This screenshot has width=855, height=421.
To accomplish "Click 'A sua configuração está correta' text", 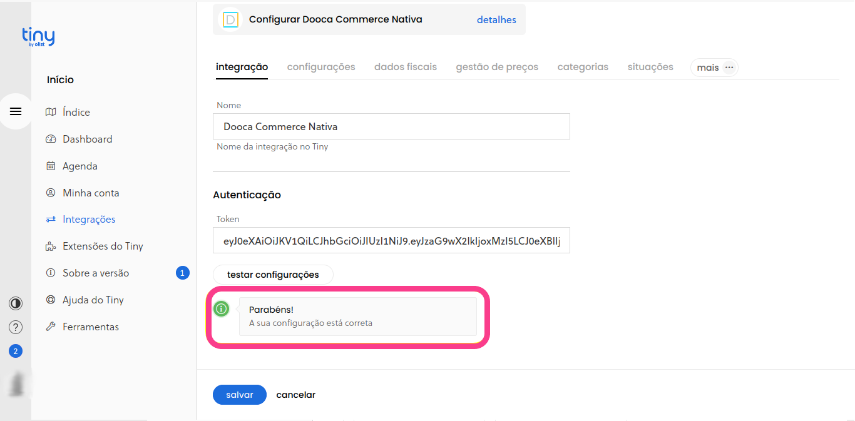I will 310,323.
